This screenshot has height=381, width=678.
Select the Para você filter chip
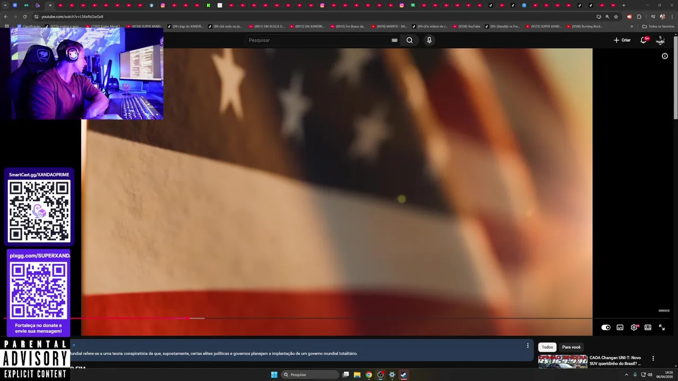point(571,347)
